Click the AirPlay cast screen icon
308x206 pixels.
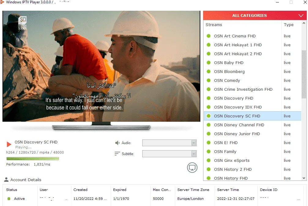[x=192, y=168]
